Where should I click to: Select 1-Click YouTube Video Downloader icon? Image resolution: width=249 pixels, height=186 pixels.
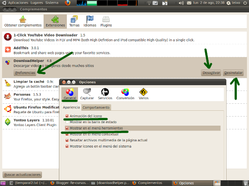7,37
